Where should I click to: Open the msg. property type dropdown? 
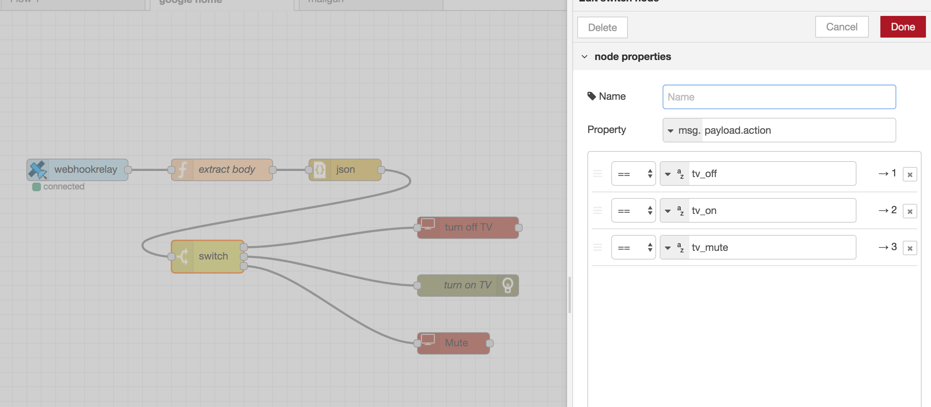click(x=683, y=130)
